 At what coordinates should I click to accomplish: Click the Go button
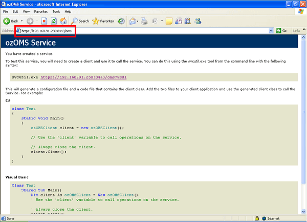281,31
